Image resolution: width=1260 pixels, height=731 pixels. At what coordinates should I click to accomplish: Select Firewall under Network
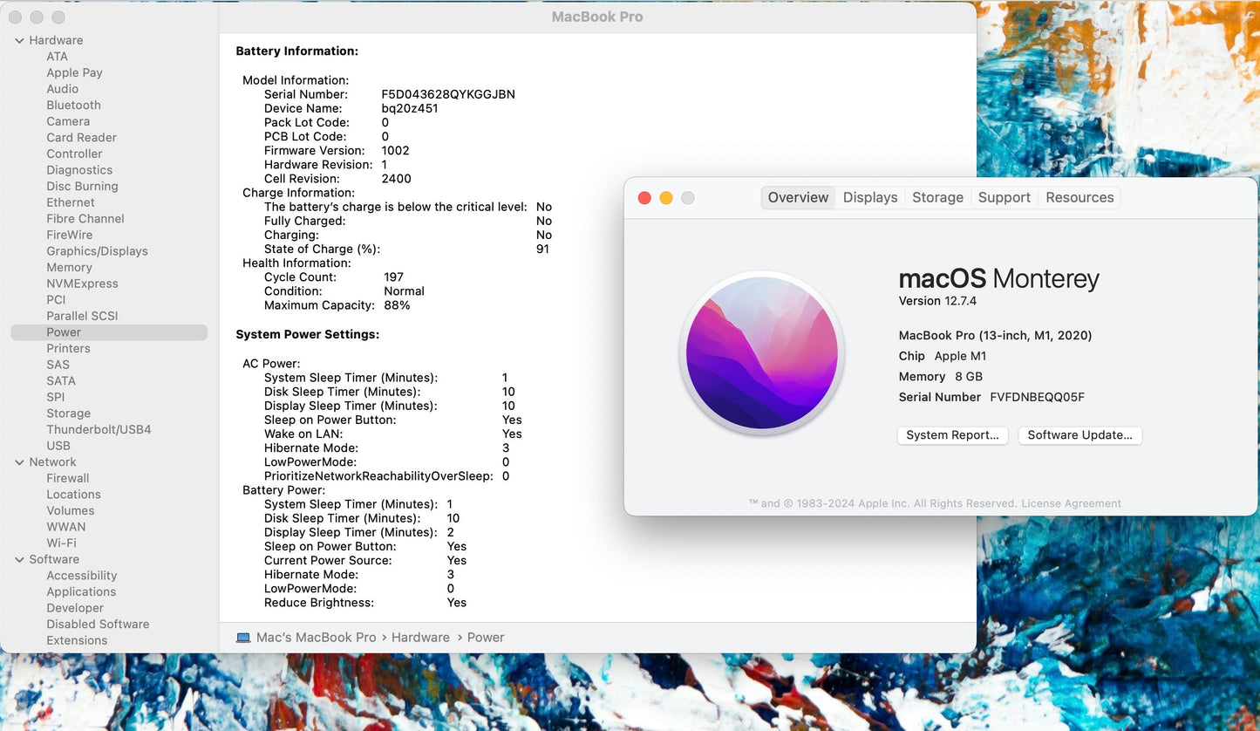pos(68,479)
